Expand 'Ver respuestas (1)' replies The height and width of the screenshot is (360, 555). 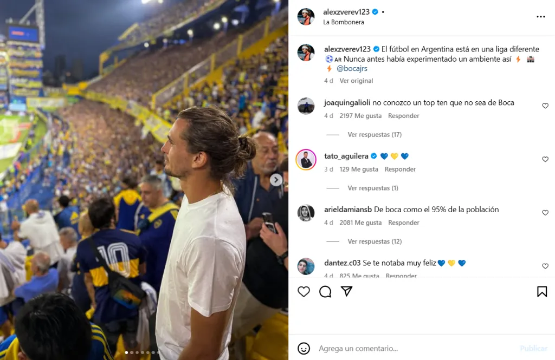(373, 188)
